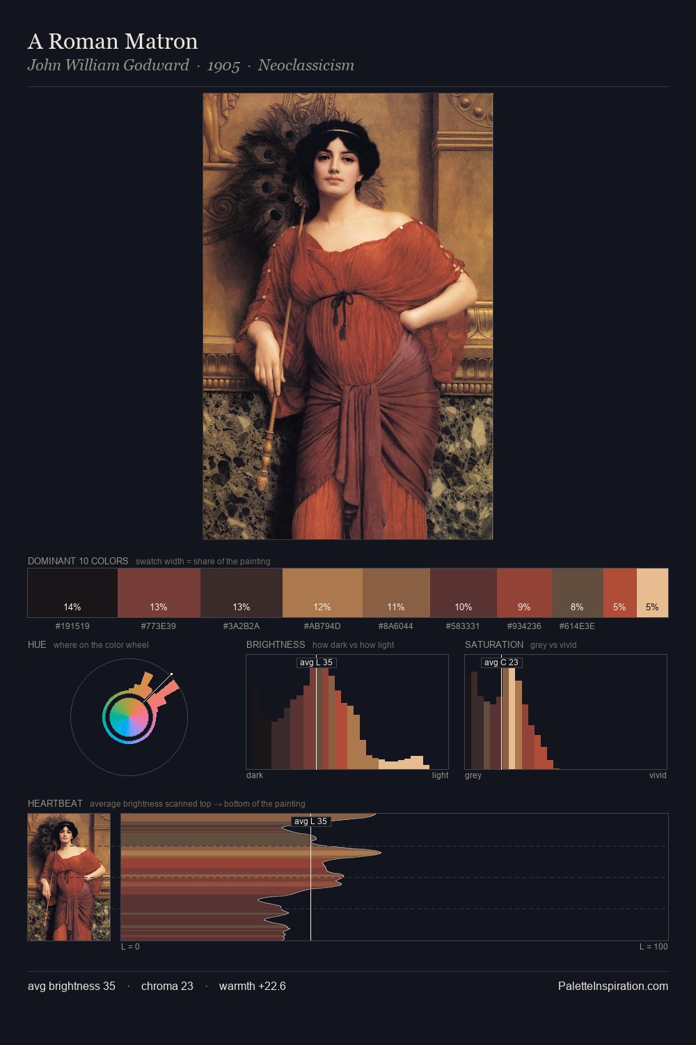Click 'warmth +22.6' footer stat
The image size is (696, 1045).
pyautogui.click(x=253, y=986)
